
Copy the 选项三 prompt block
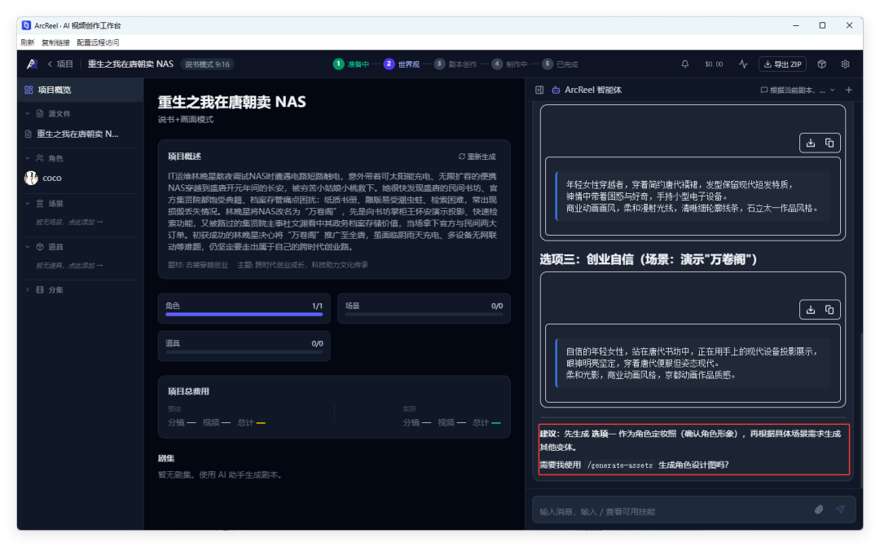(829, 310)
